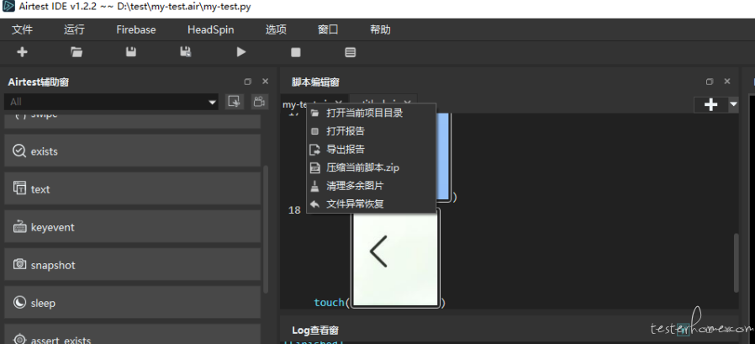Float the 脚本编辑窗 panel

(710, 82)
